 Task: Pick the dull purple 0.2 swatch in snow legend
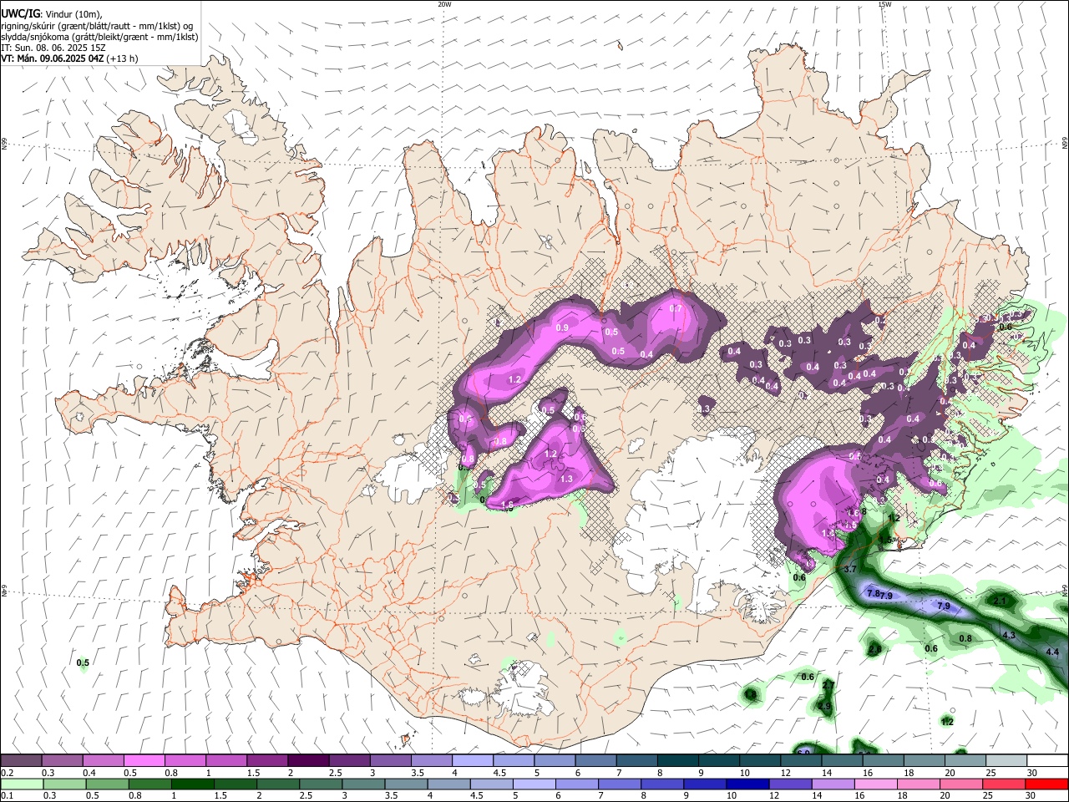(x=21, y=759)
